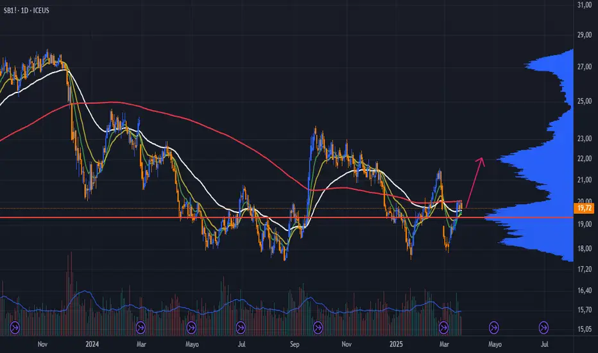Click the 17,20 price axis label
This screenshot has height=353, width=598.
[x=585, y=270]
